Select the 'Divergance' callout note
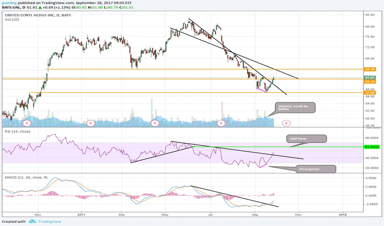The height and width of the screenshot is (226, 384). [x=316, y=169]
